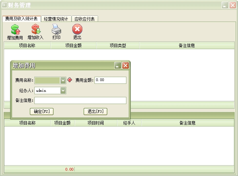Viewport: 238px width, 176px height.
Task: Click the red 退出 toolbar icon
Action: point(77,30)
